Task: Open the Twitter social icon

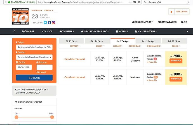Action: point(45,23)
